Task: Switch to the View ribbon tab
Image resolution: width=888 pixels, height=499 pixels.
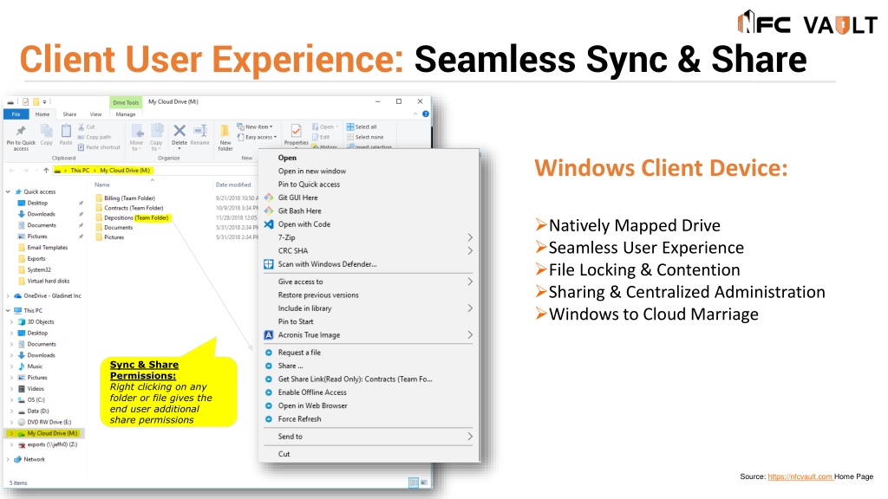Action: click(95, 114)
